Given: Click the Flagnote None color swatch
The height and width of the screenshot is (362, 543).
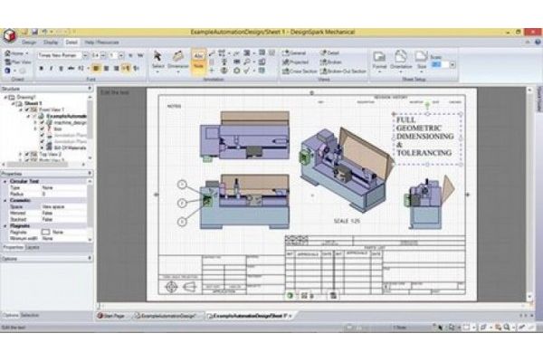Looking at the screenshot, I should coord(45,232).
